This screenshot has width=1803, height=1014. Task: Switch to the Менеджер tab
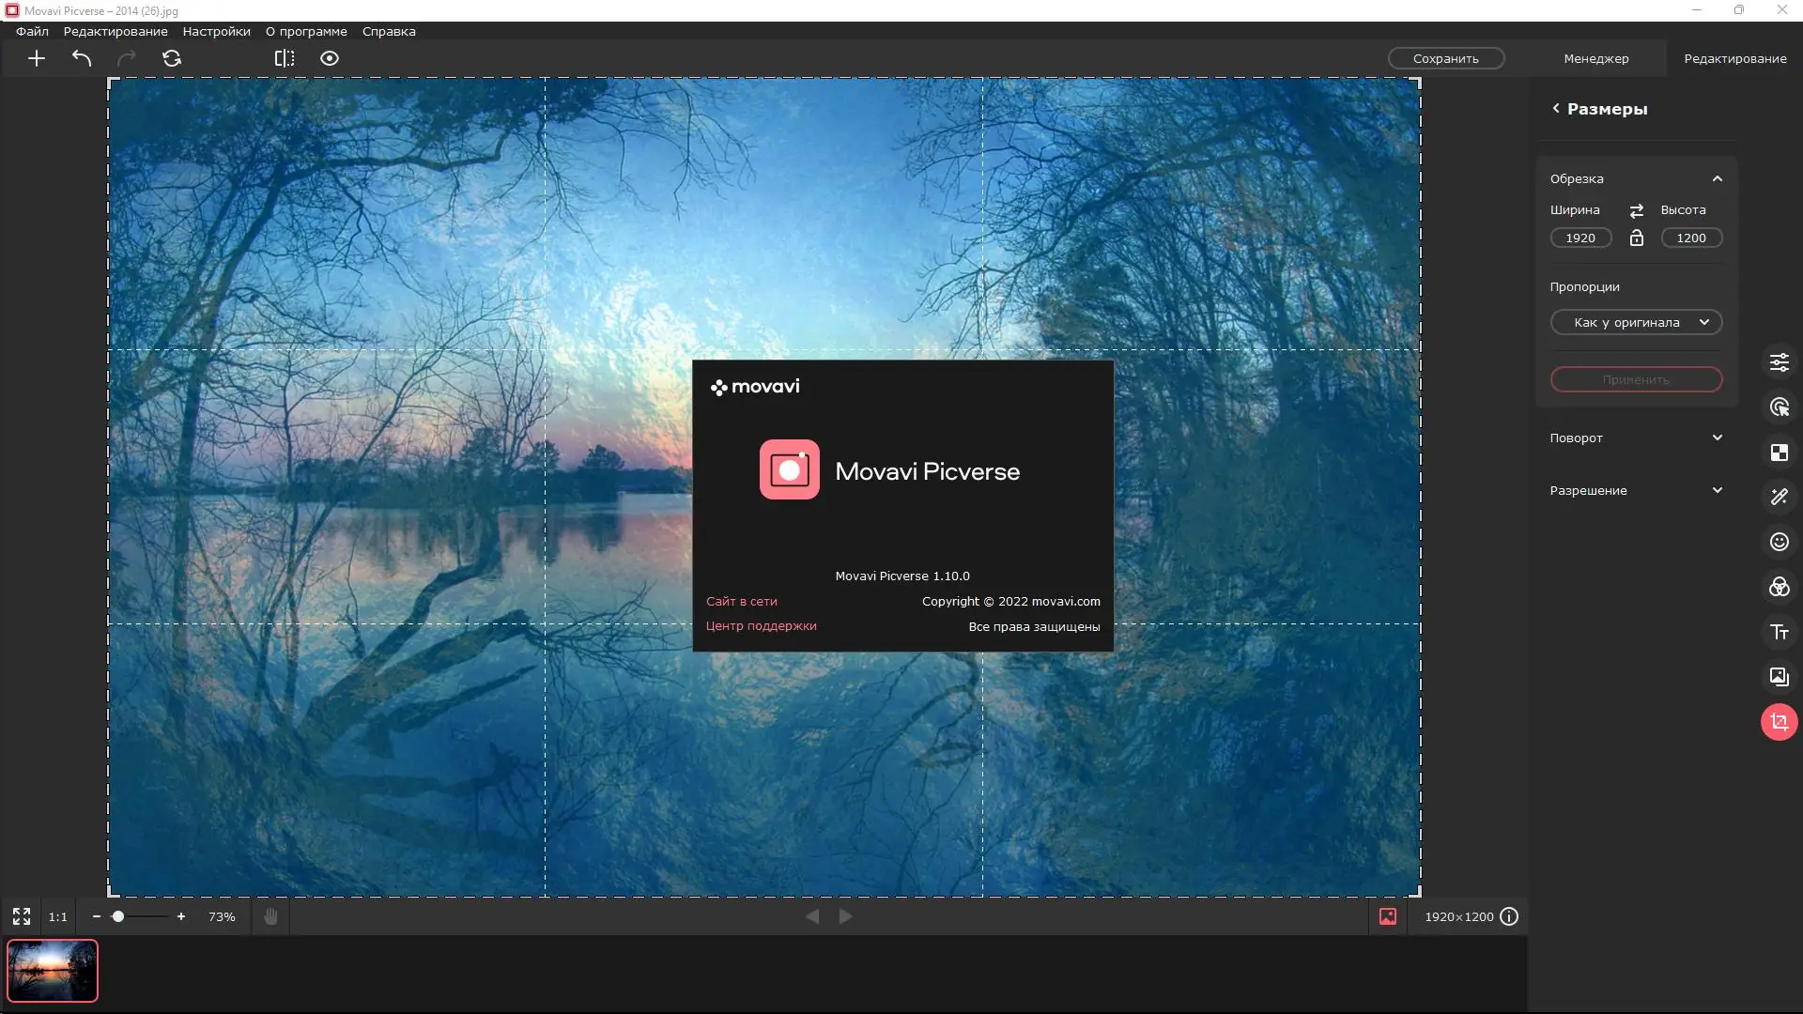point(1596,57)
